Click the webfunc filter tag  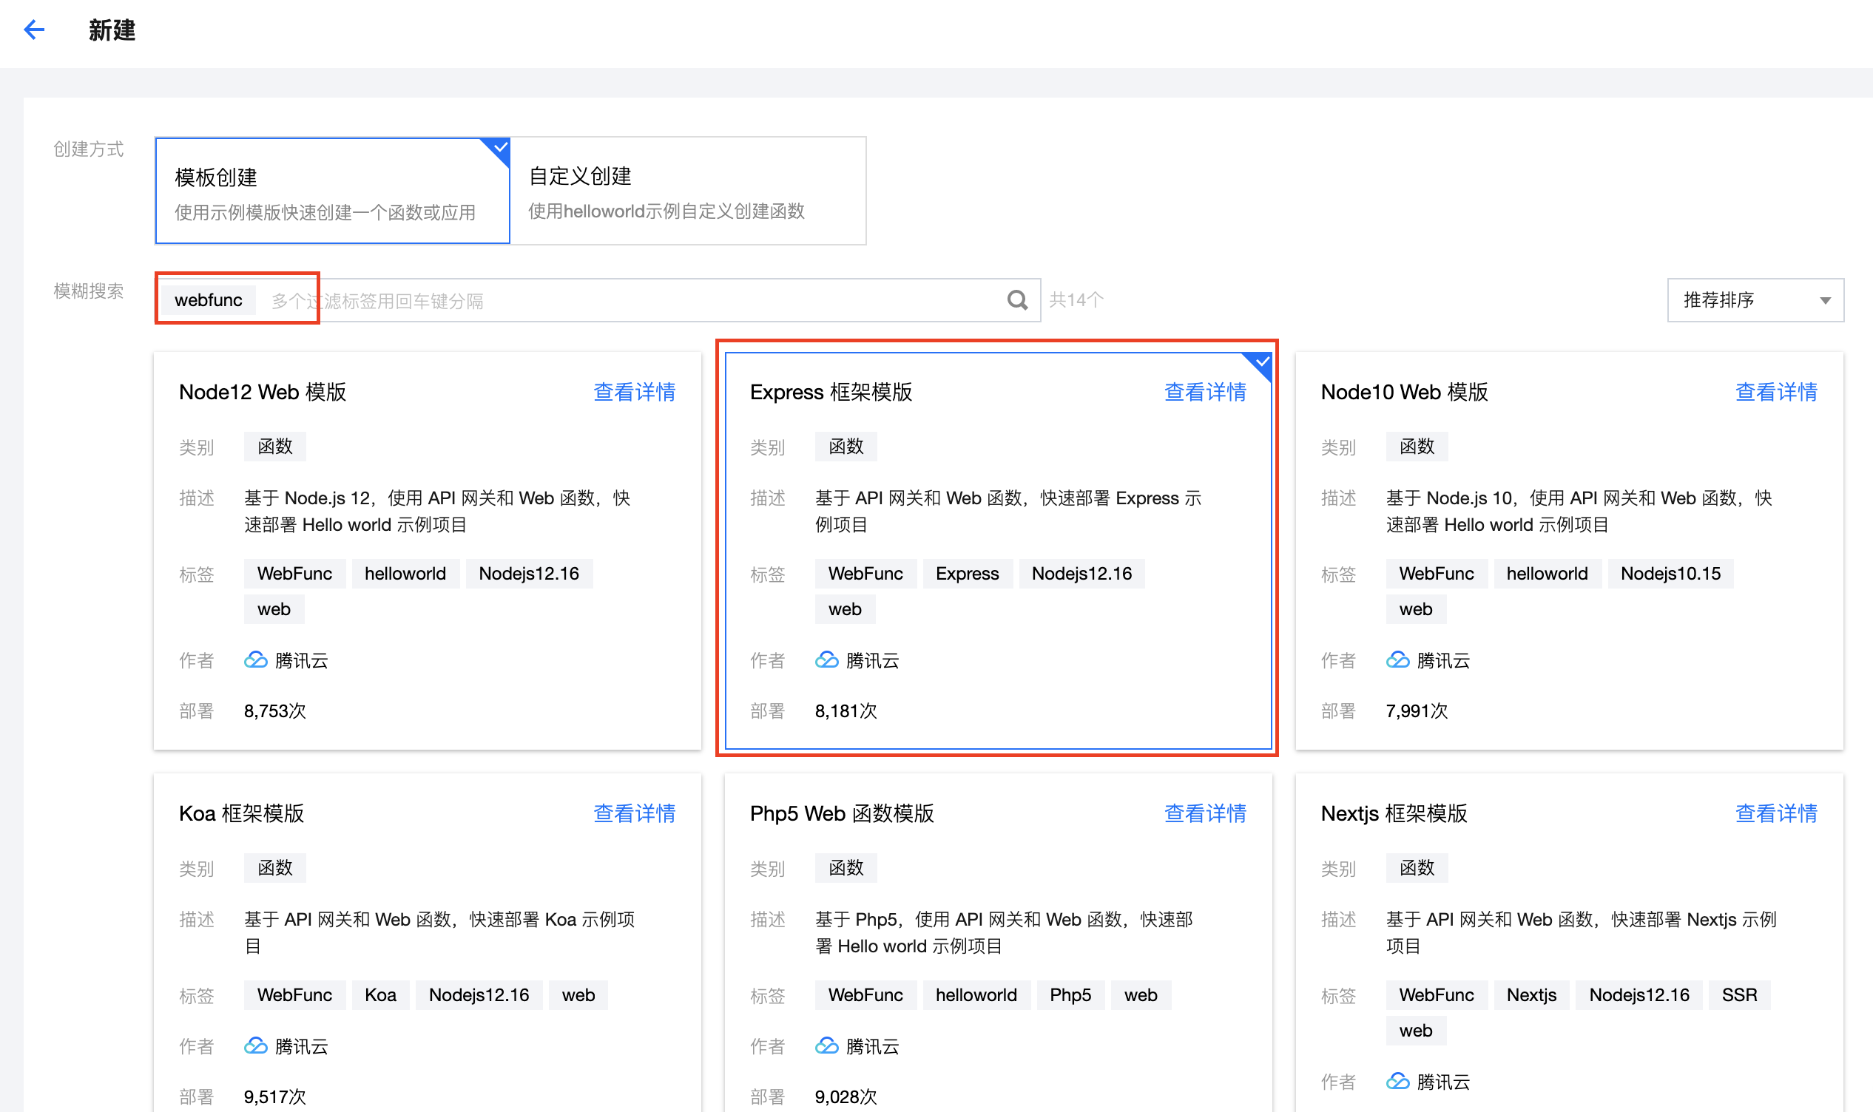pyautogui.click(x=209, y=300)
